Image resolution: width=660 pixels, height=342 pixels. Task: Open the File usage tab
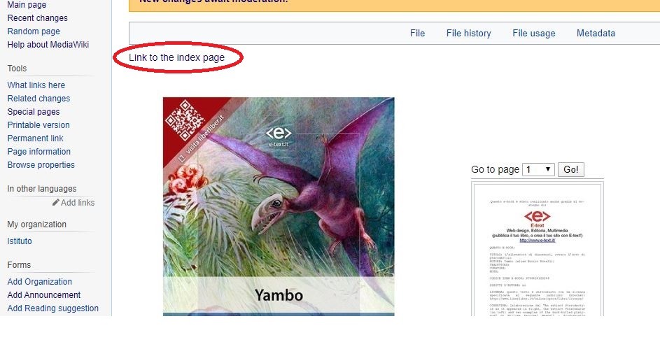[534, 34]
